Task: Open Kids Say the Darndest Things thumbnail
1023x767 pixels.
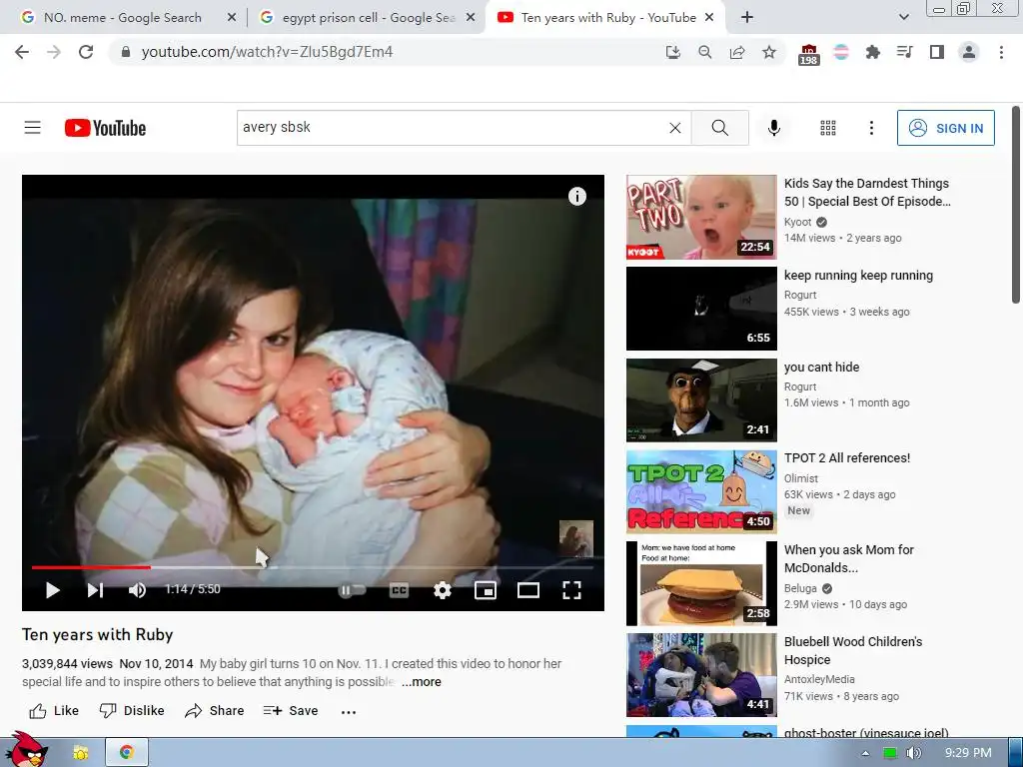Action: pos(701,217)
